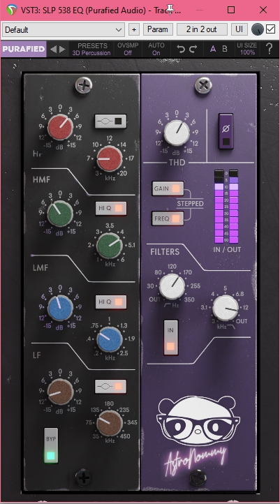
Task: Click the undo arrow icon
Action: click(x=181, y=49)
